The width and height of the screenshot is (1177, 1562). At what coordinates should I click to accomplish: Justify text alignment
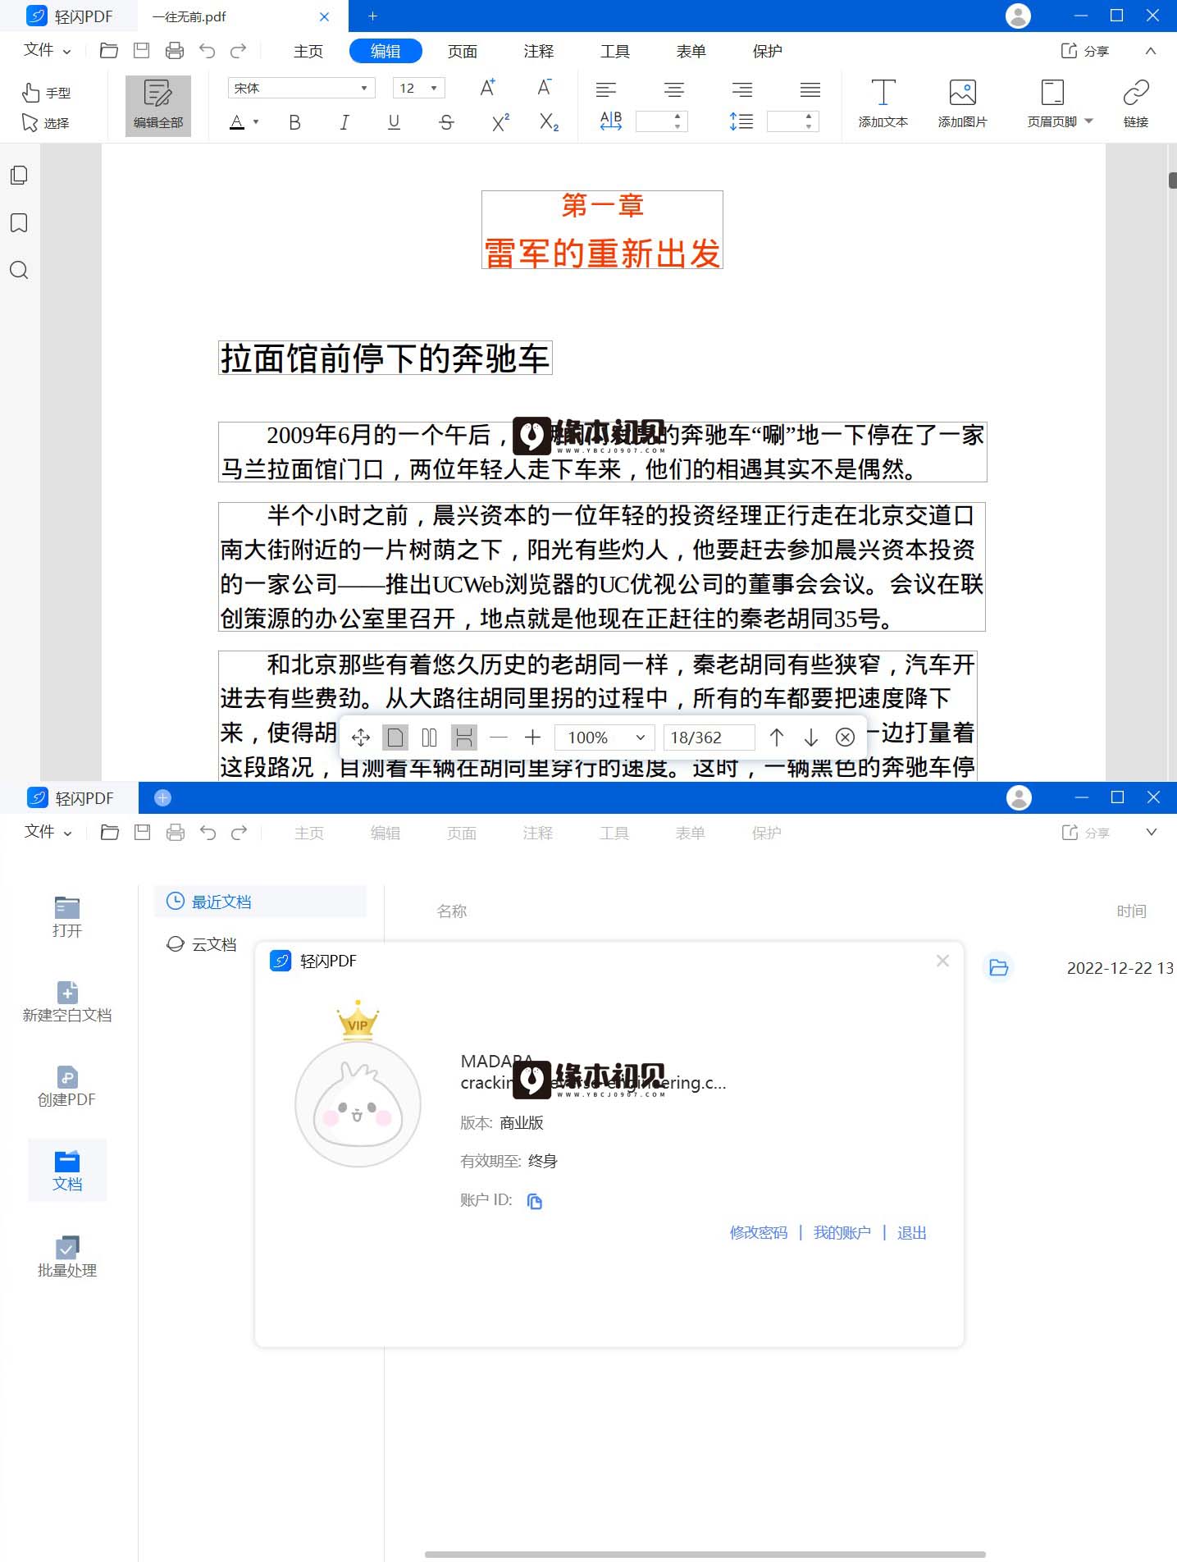[810, 89]
